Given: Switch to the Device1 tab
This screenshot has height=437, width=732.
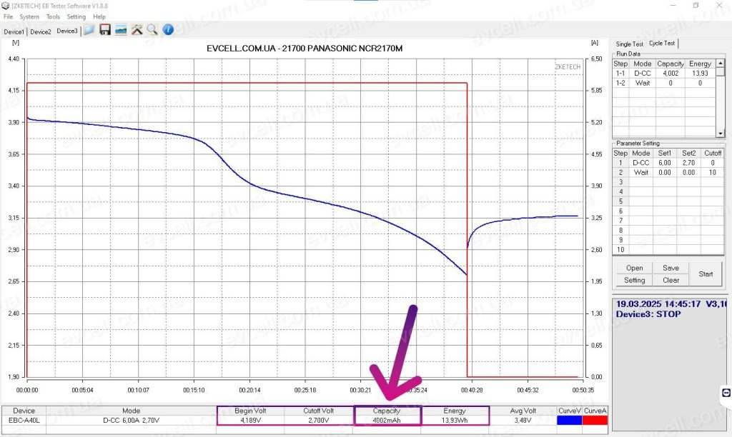Looking at the screenshot, I should tap(14, 31).
